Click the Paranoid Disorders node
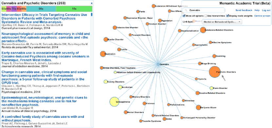The height and width of the screenshot is (128, 272). point(130,35)
